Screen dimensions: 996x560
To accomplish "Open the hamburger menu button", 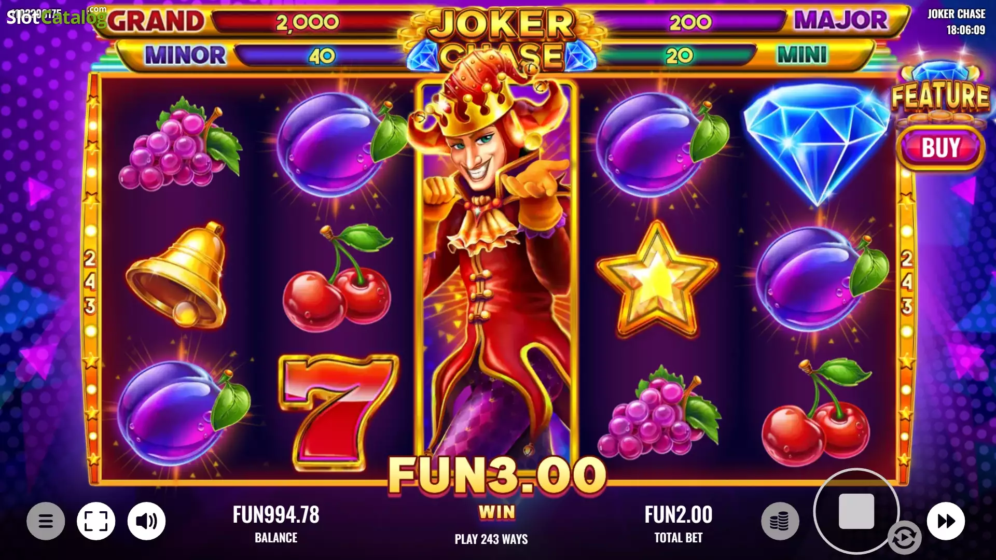I will click(46, 521).
